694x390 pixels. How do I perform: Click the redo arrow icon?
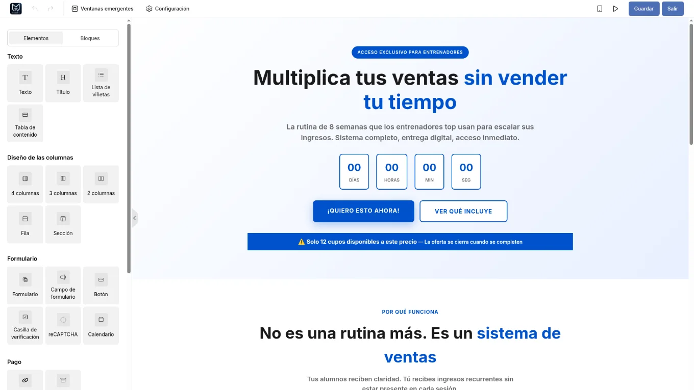(51, 9)
